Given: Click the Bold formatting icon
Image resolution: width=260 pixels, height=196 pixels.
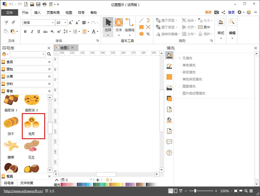Looking at the screenshot, I should click(25, 32).
